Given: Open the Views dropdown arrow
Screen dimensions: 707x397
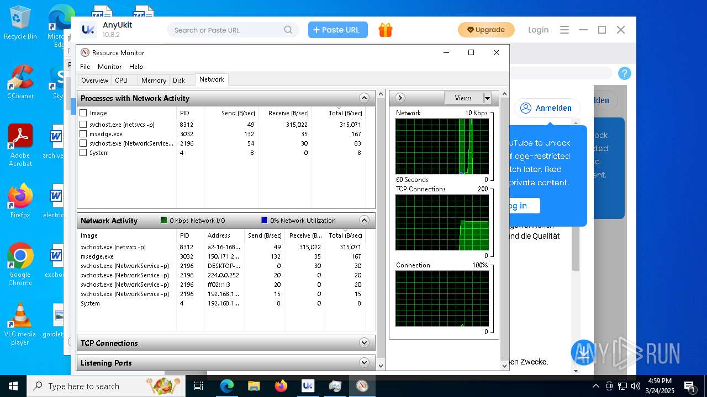Looking at the screenshot, I should click(487, 98).
